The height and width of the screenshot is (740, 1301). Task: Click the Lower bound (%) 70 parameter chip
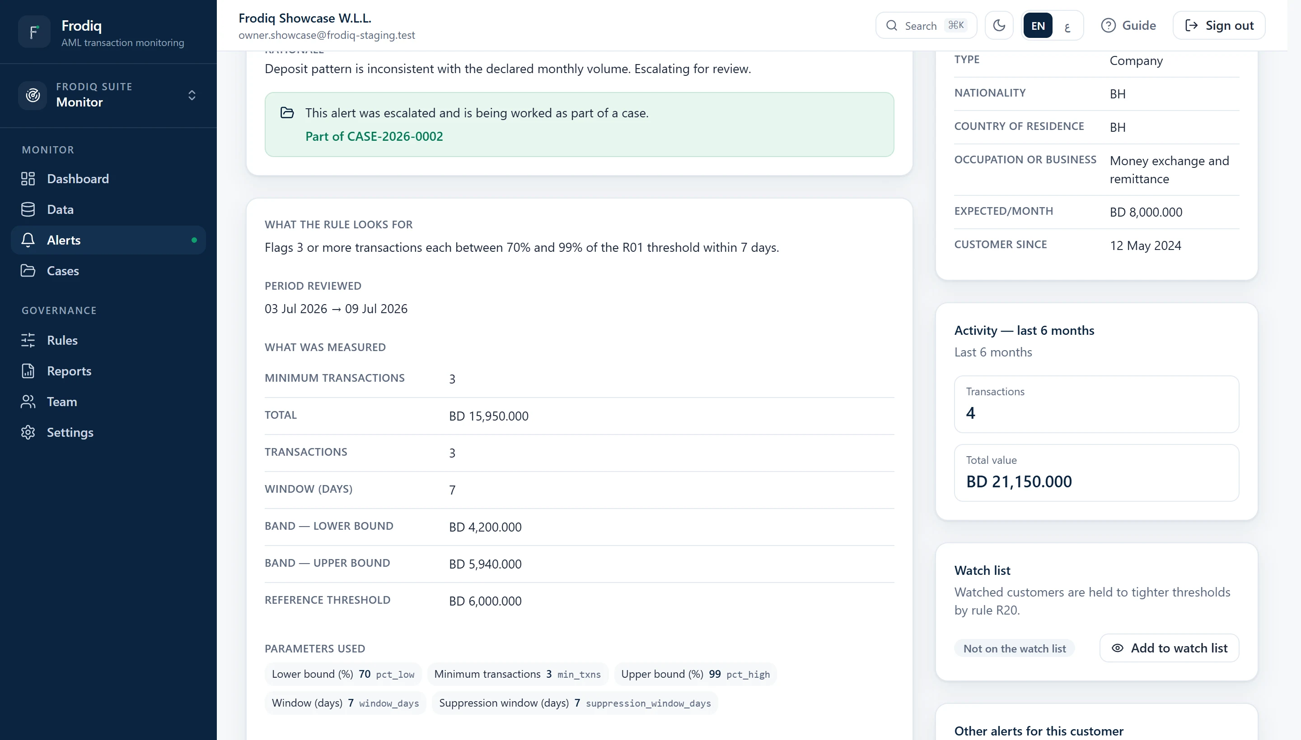(x=343, y=674)
